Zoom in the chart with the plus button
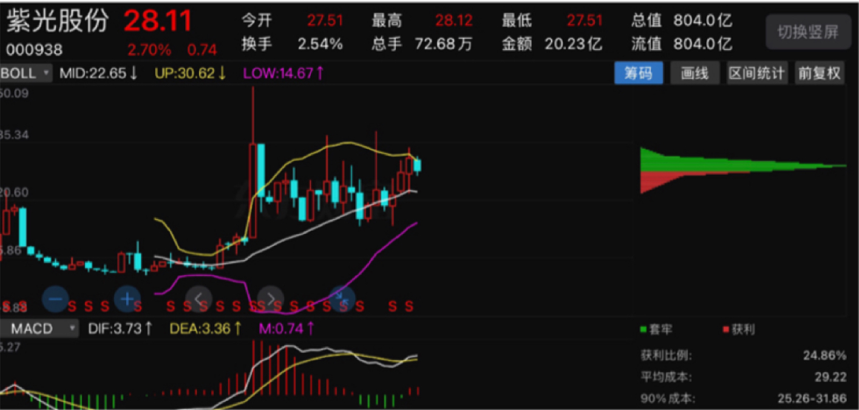The image size is (859, 410). tap(127, 298)
